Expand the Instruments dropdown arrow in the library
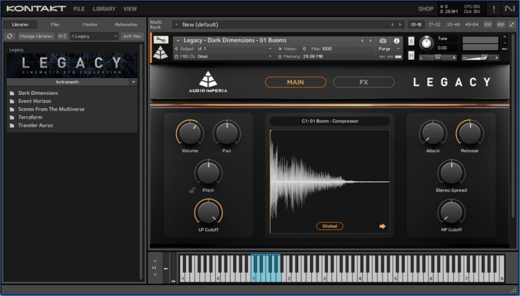This screenshot has width=520, height=296. 133,82
